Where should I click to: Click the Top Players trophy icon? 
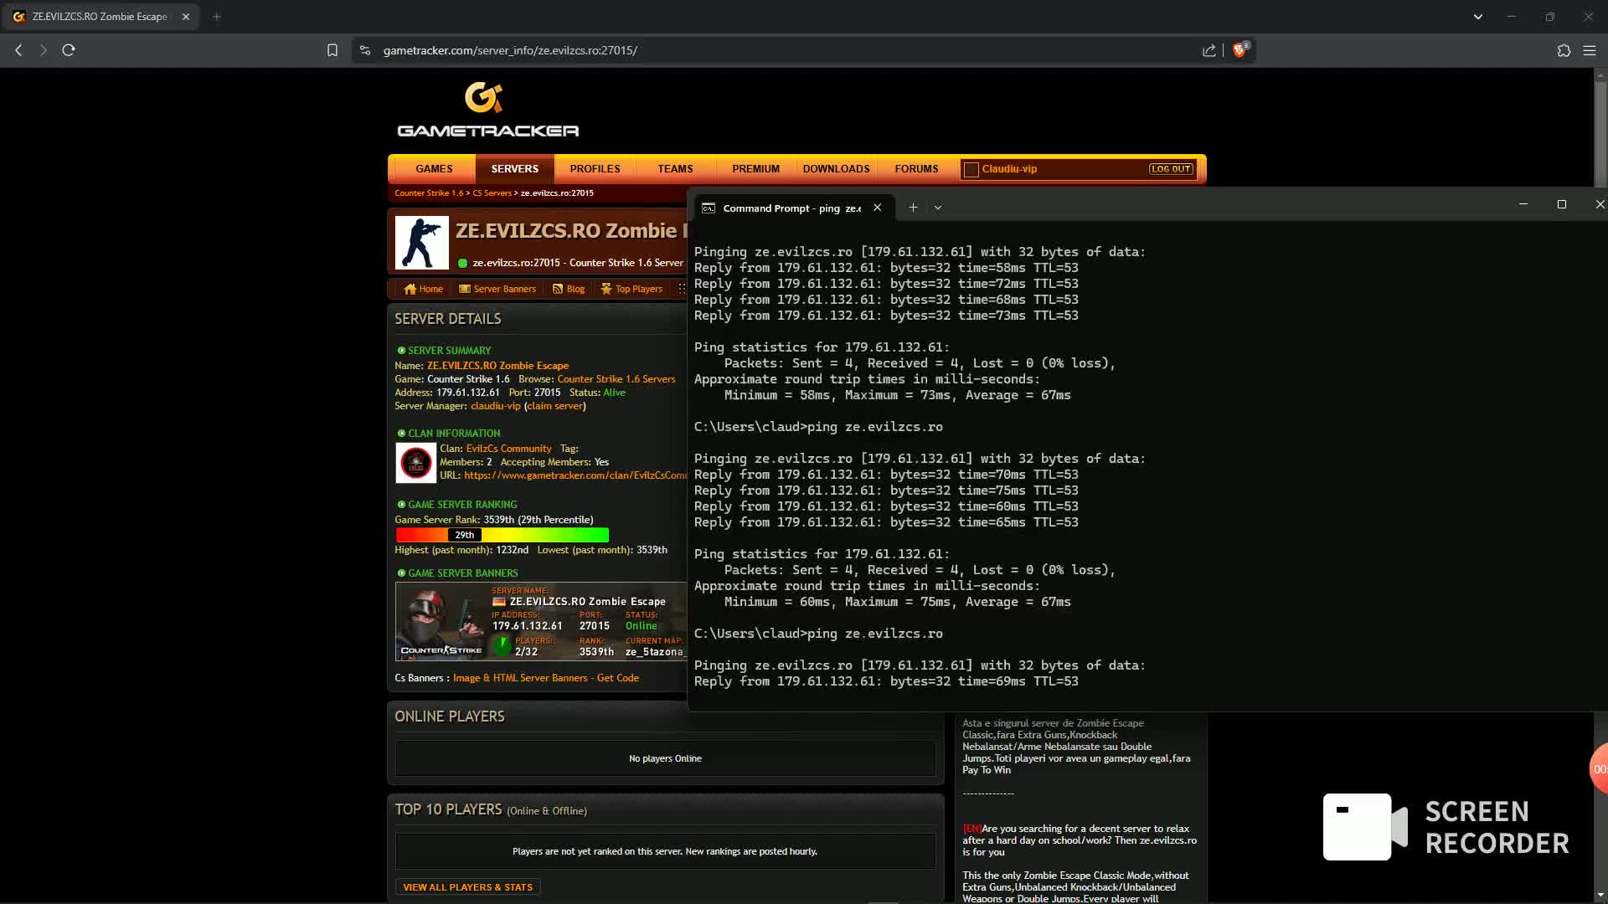tap(606, 289)
